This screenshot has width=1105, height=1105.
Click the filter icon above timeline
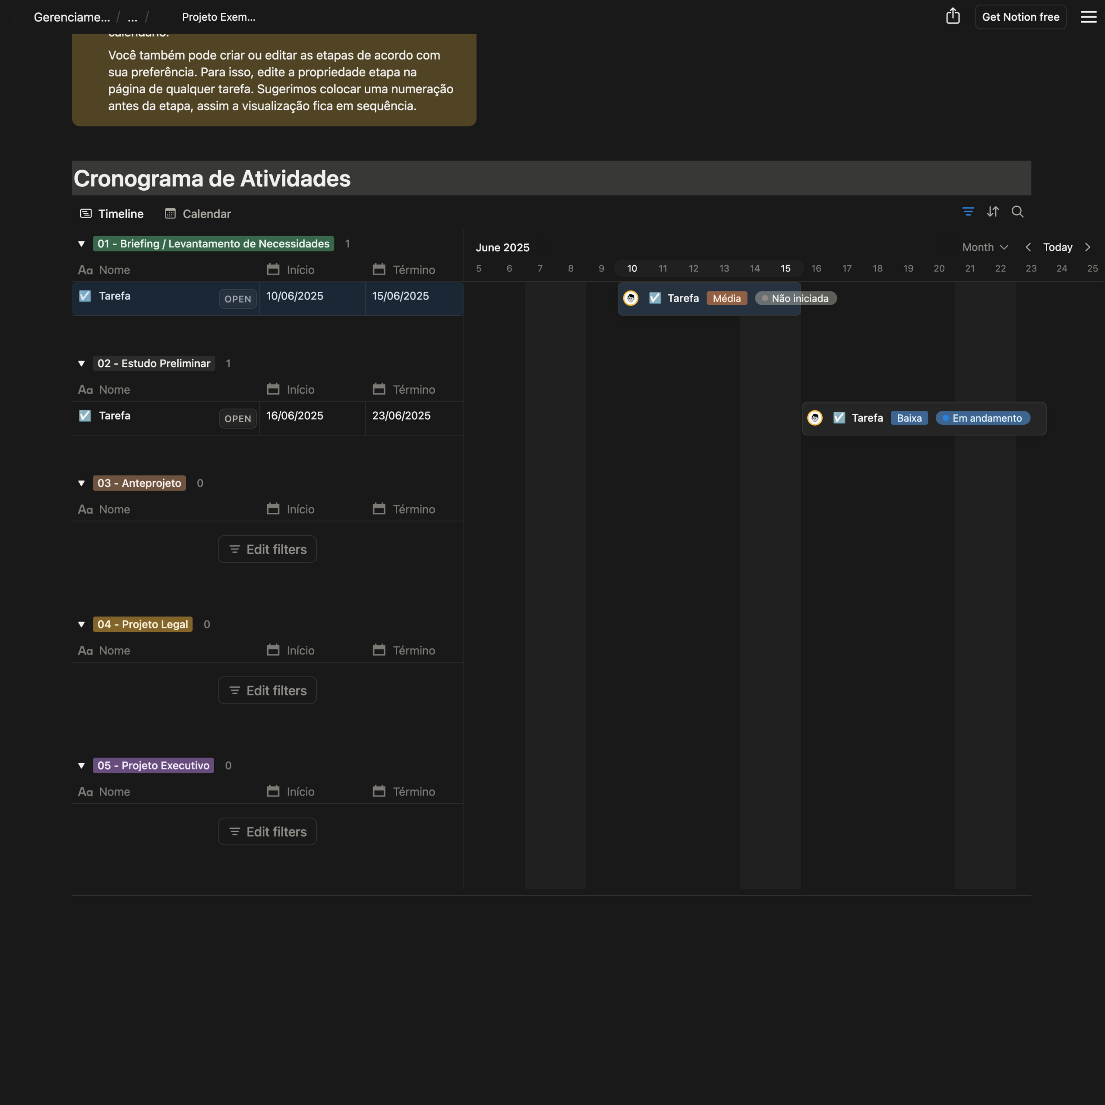click(x=968, y=212)
